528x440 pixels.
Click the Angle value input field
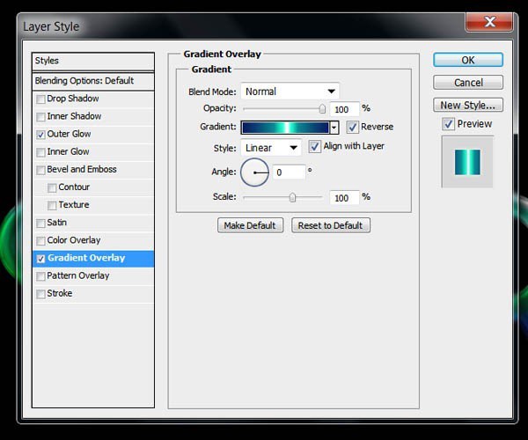coord(289,172)
